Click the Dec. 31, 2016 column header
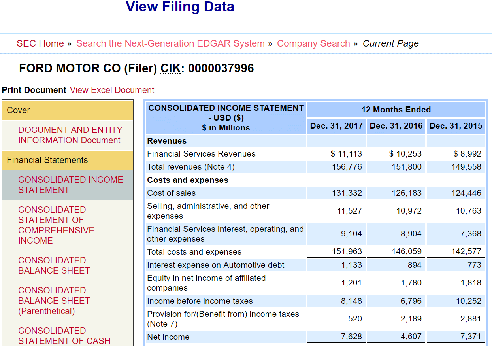This screenshot has width=492, height=346. tap(396, 126)
